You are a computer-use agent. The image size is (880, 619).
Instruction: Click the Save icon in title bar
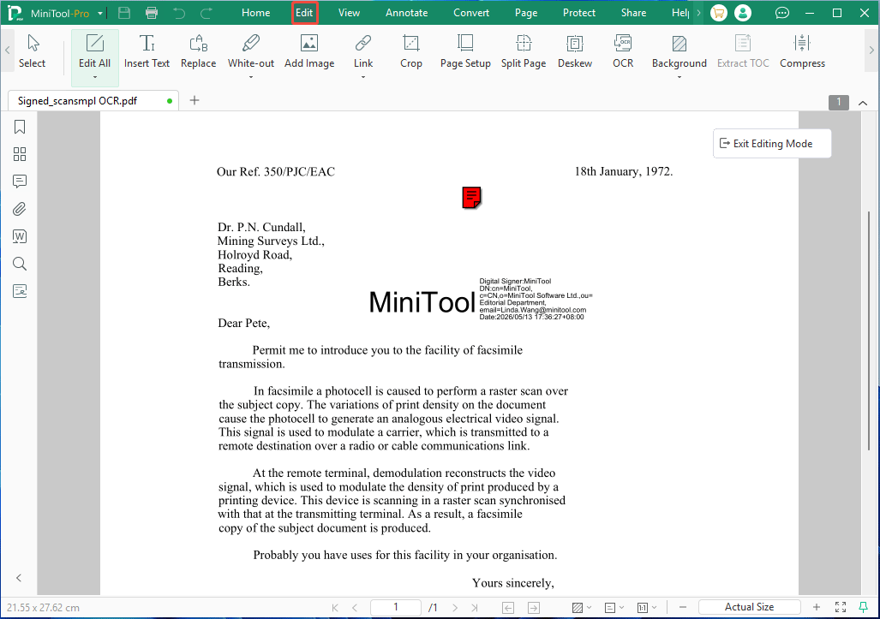[x=124, y=13]
